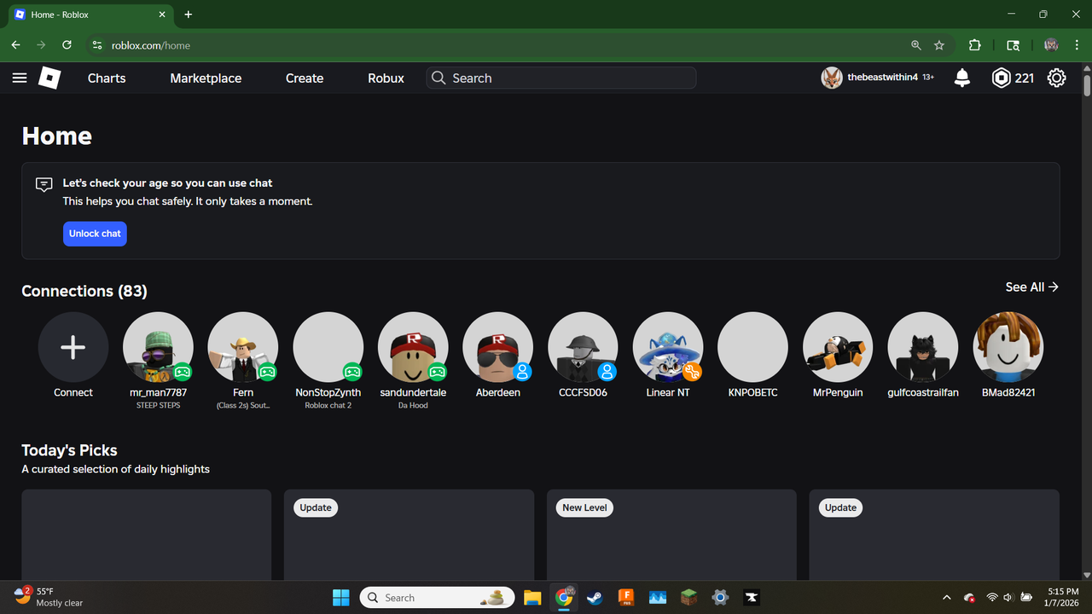Open the notifications bell
Image resolution: width=1092 pixels, height=614 pixels.
pyautogui.click(x=962, y=78)
